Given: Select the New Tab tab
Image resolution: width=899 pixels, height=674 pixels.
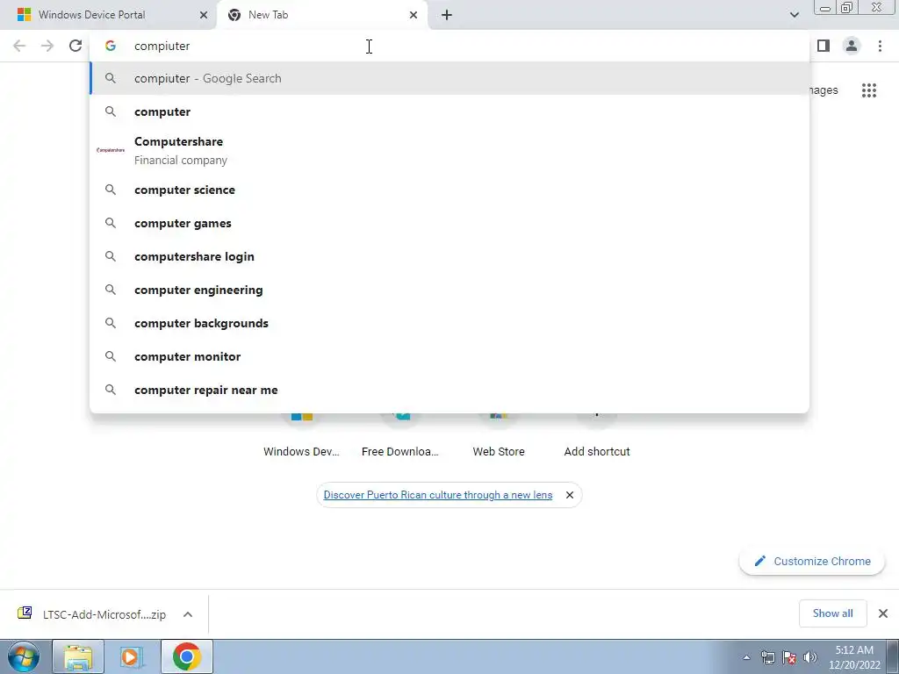Looking at the screenshot, I should [x=322, y=15].
